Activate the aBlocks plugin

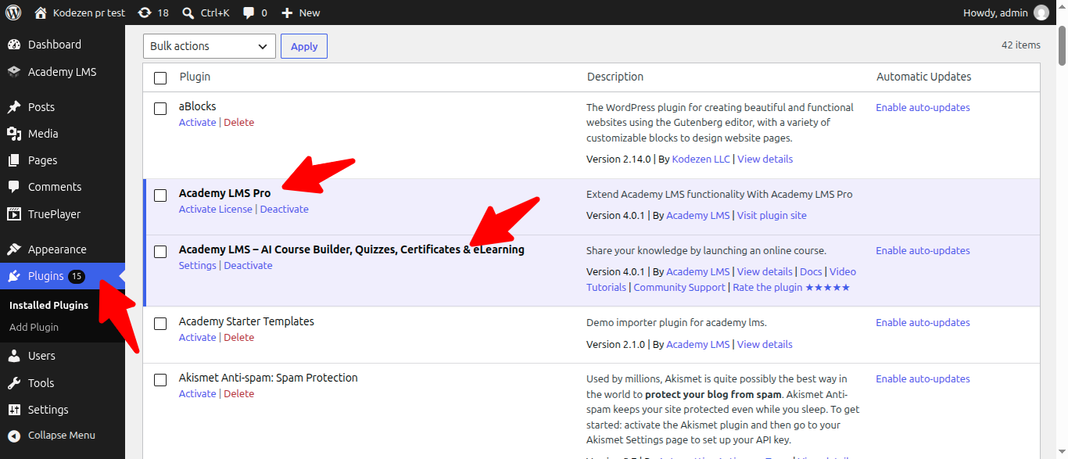tap(197, 122)
